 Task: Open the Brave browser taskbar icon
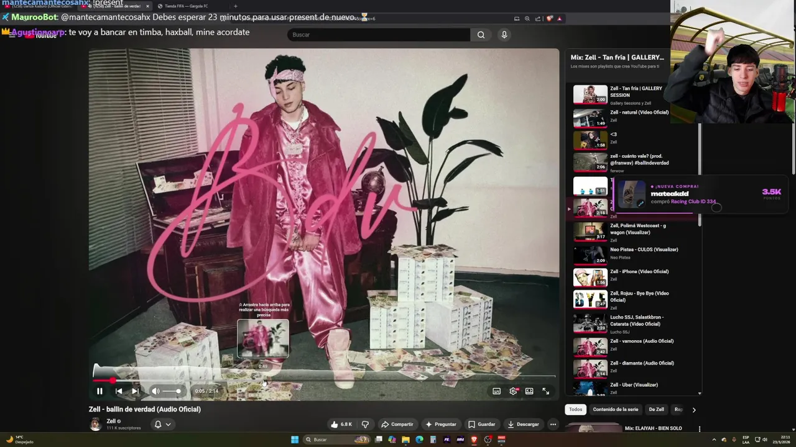474,440
